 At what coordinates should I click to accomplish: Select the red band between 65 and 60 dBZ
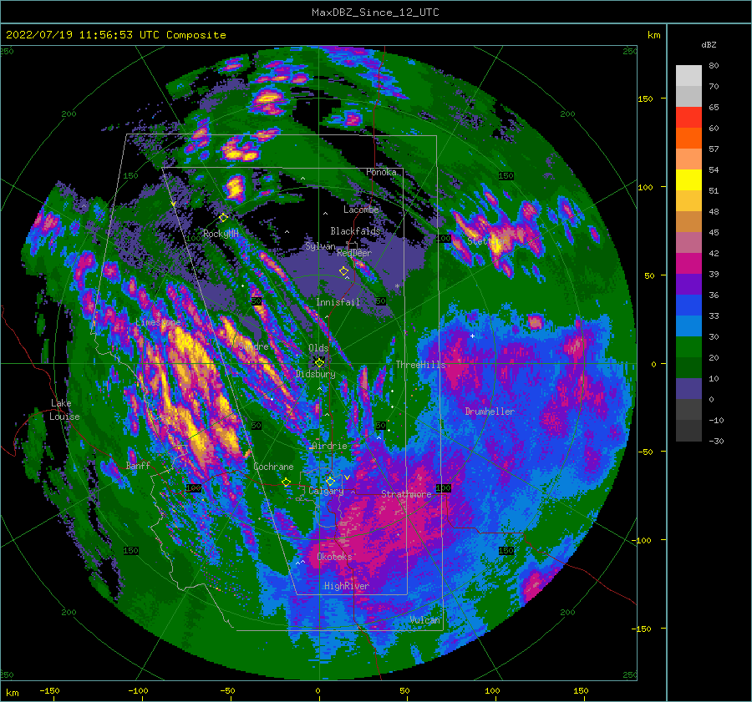point(688,118)
